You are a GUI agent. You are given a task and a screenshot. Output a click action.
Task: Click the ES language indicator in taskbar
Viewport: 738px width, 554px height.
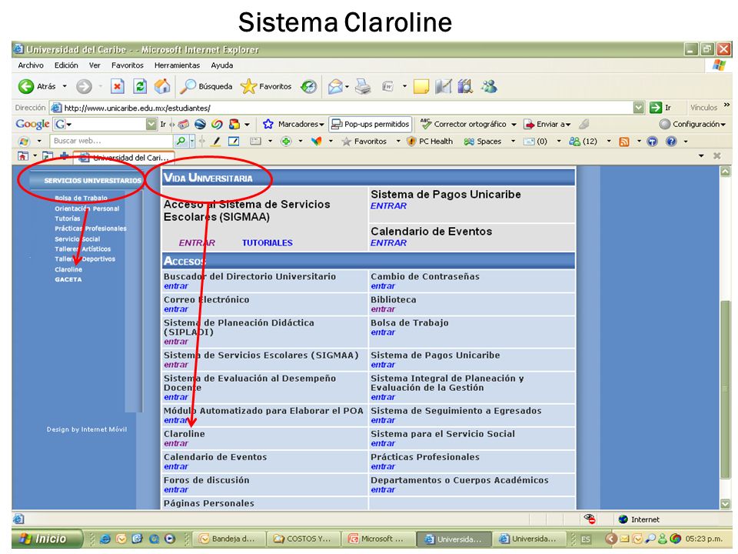pos(586,539)
